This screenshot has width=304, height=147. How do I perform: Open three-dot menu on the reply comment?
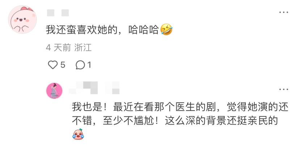tap(284, 89)
